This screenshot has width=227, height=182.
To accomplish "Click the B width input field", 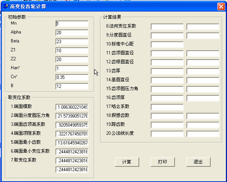I will pos(71,86).
